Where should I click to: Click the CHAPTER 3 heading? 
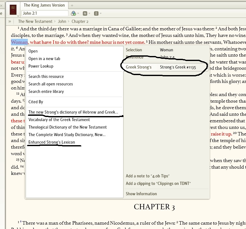click(154, 207)
